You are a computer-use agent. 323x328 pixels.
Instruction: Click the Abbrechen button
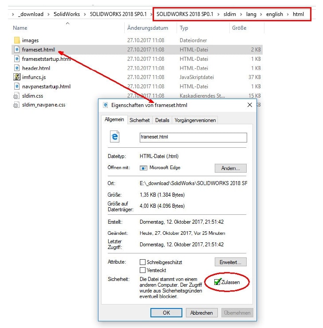(x=201, y=313)
